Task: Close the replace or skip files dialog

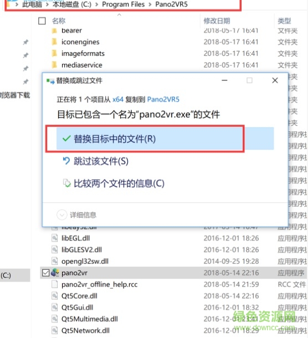Action: 275,80
